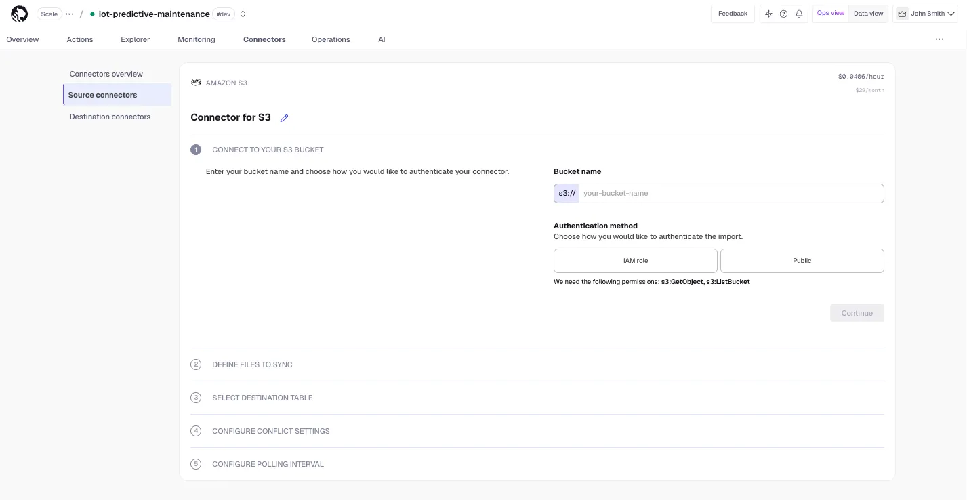The image size is (967, 500).
Task: Click 'Enter your bucket name' instruction text
Action: [357, 171]
